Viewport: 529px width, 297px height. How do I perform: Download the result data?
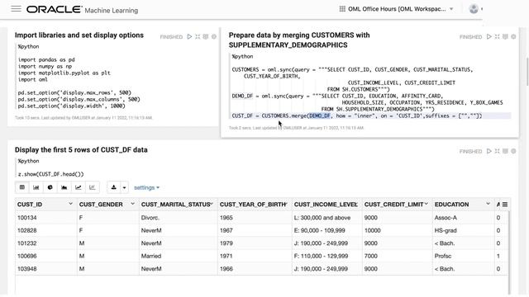(114, 187)
